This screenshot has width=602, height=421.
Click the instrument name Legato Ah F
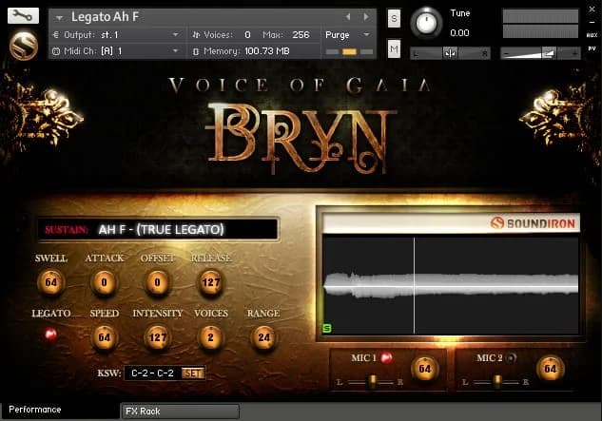click(x=105, y=17)
